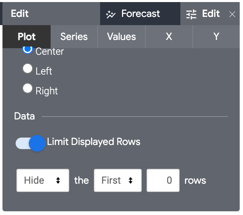Select the Center radio button
The image size is (243, 215).
pyautogui.click(x=28, y=49)
